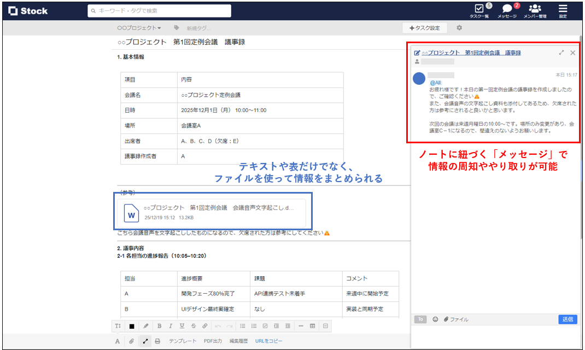Click the keyword search field
The height and width of the screenshot is (350, 585).
(159, 10)
